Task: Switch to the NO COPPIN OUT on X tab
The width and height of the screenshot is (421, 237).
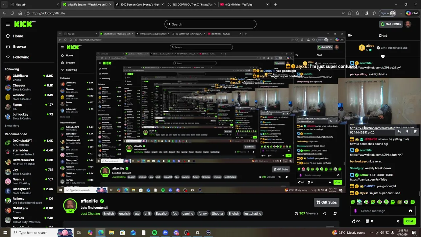Action: (192, 4)
